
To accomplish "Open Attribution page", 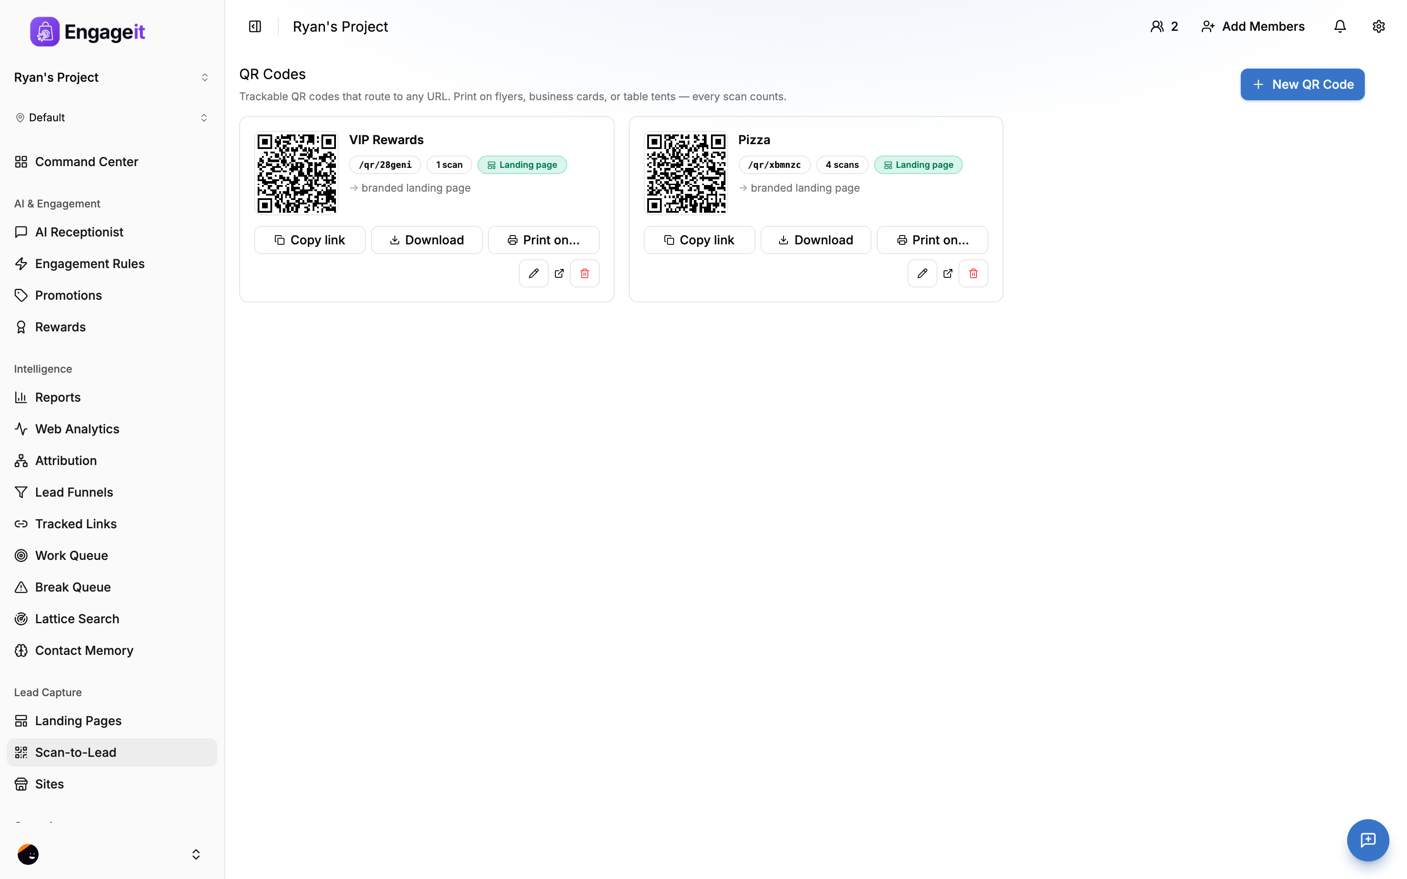I will [x=112, y=461].
